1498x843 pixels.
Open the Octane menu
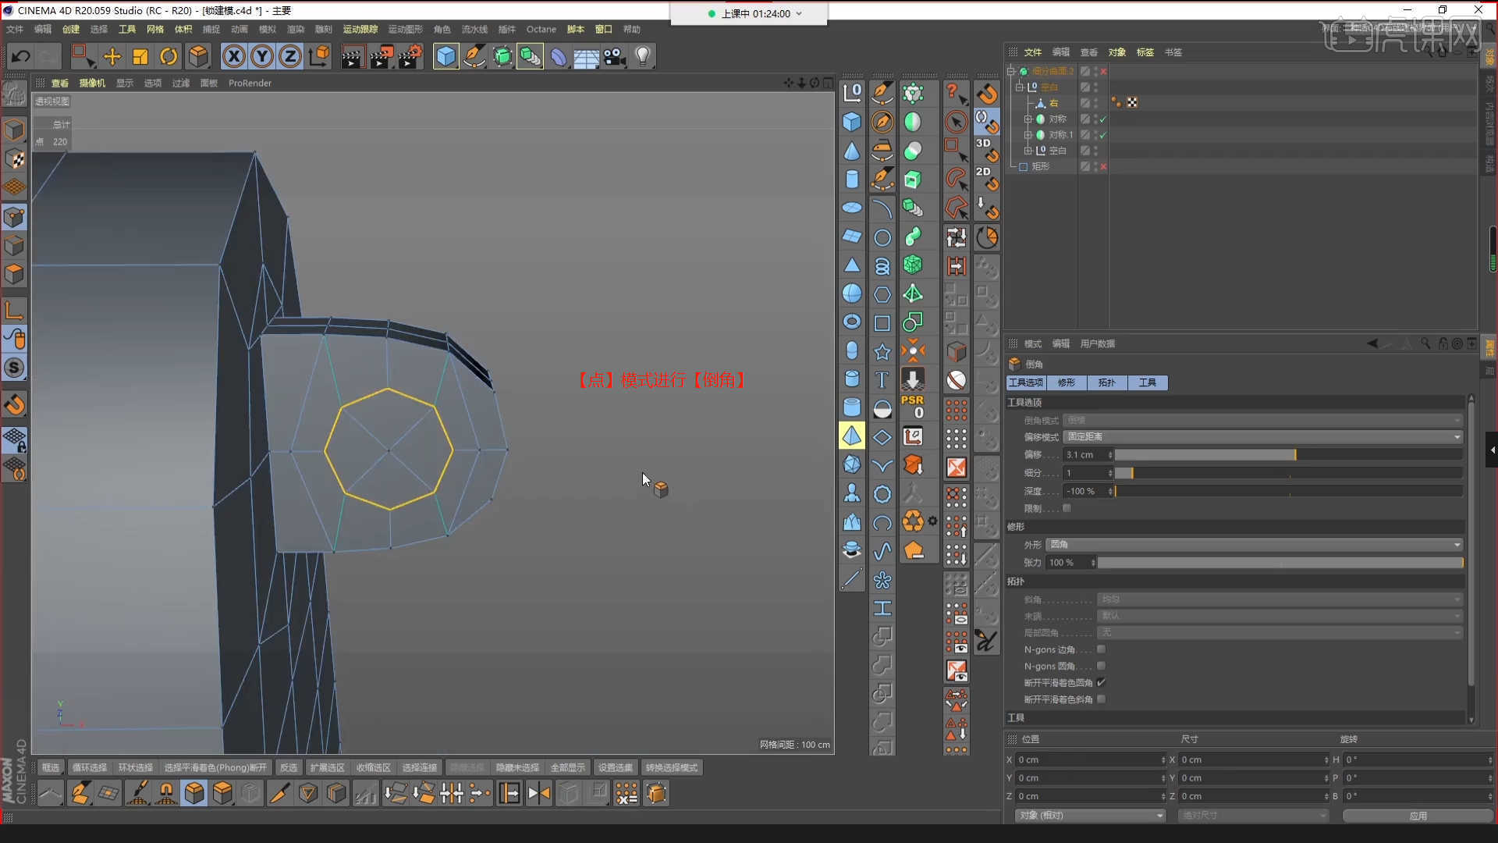point(541,30)
